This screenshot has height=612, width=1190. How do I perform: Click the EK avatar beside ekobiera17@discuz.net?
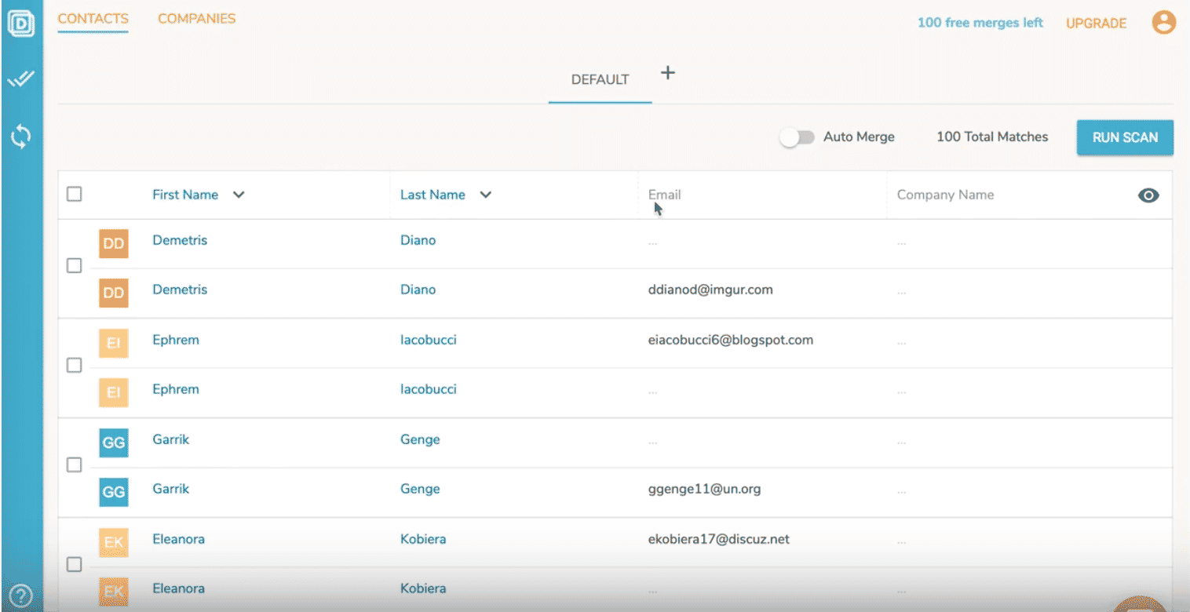pos(114,542)
